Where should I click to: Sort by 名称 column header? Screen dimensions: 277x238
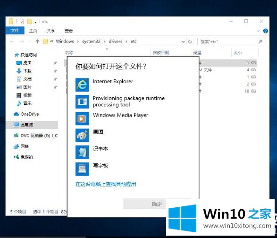click(69, 52)
